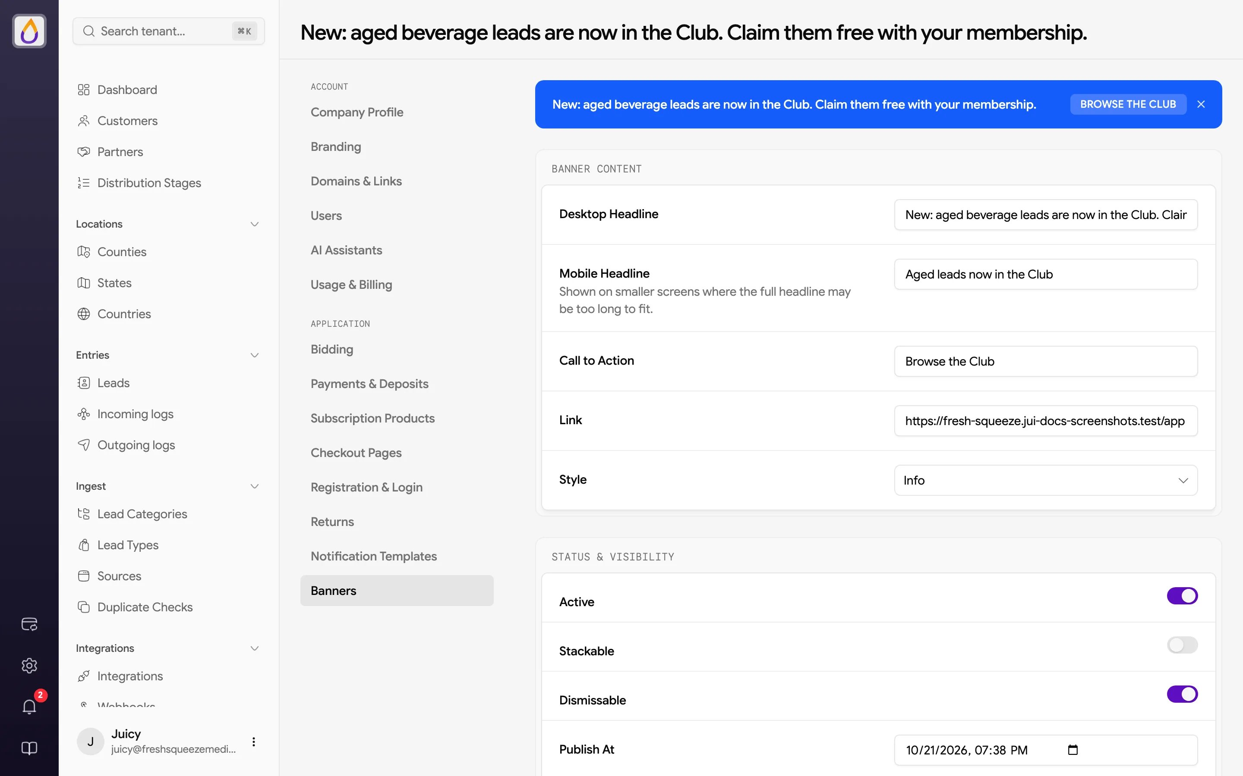
Task: Open the Bidding settings page
Action: click(x=332, y=350)
